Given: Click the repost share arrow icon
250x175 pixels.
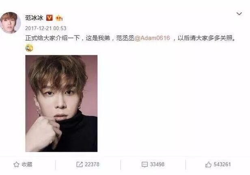Looking at the screenshot, I should (x=80, y=164).
